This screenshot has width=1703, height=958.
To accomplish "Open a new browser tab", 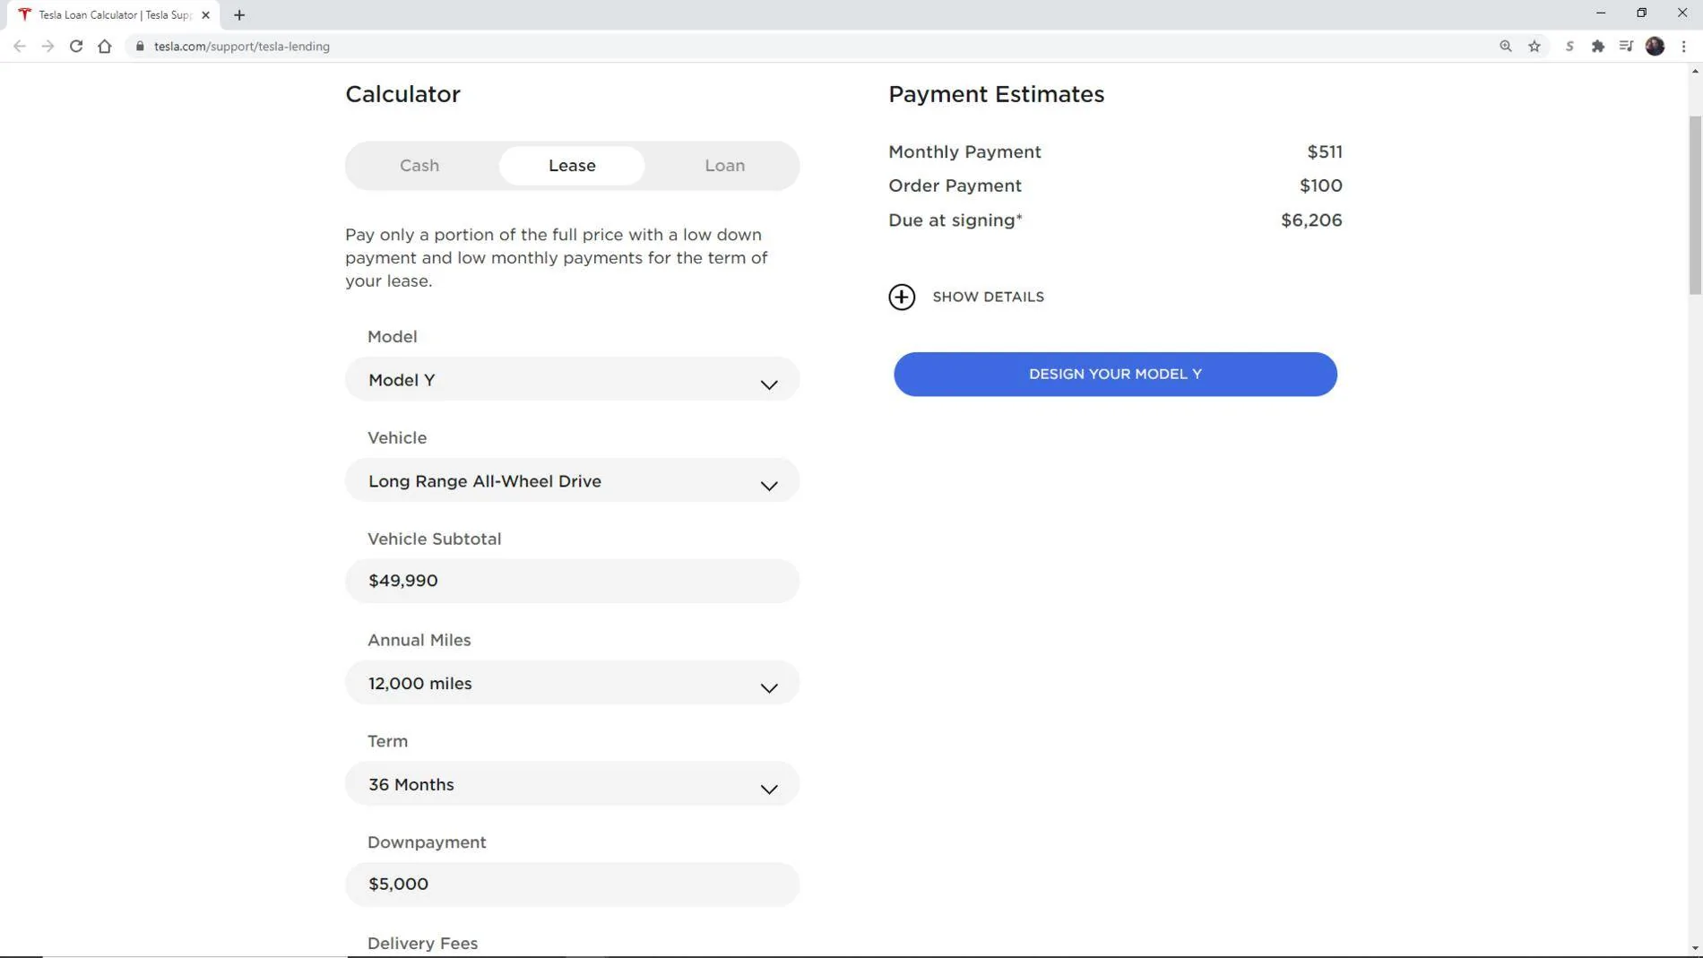I will 239,15.
